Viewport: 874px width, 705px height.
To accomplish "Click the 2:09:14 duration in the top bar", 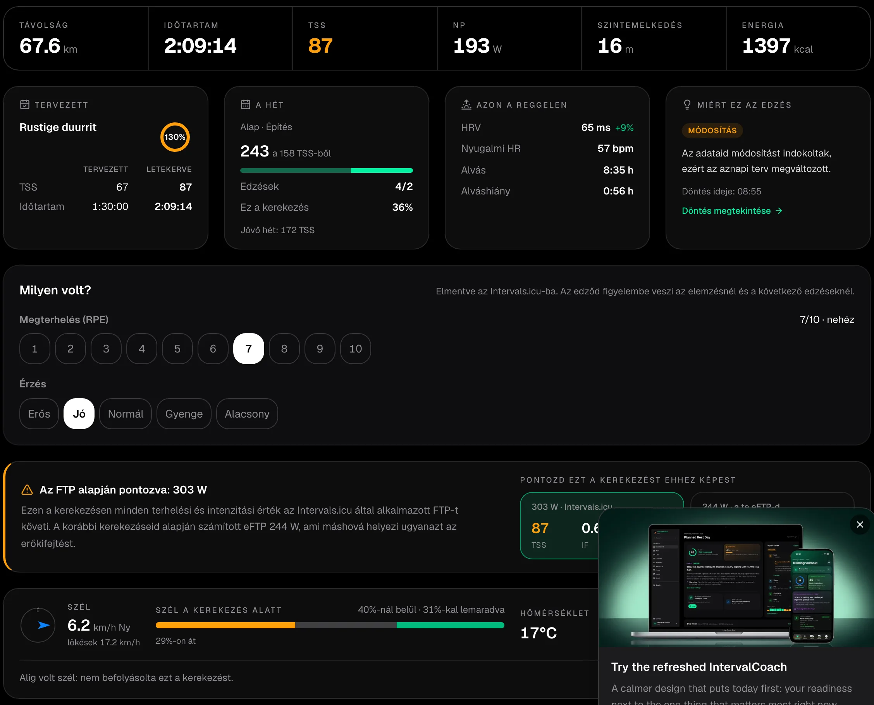I will [200, 45].
